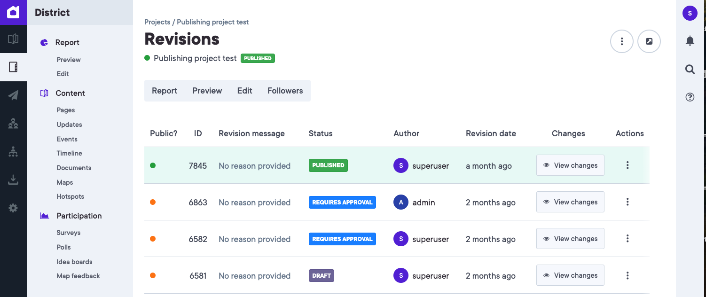Open the project in new window icon
The width and height of the screenshot is (706, 297).
tap(649, 41)
